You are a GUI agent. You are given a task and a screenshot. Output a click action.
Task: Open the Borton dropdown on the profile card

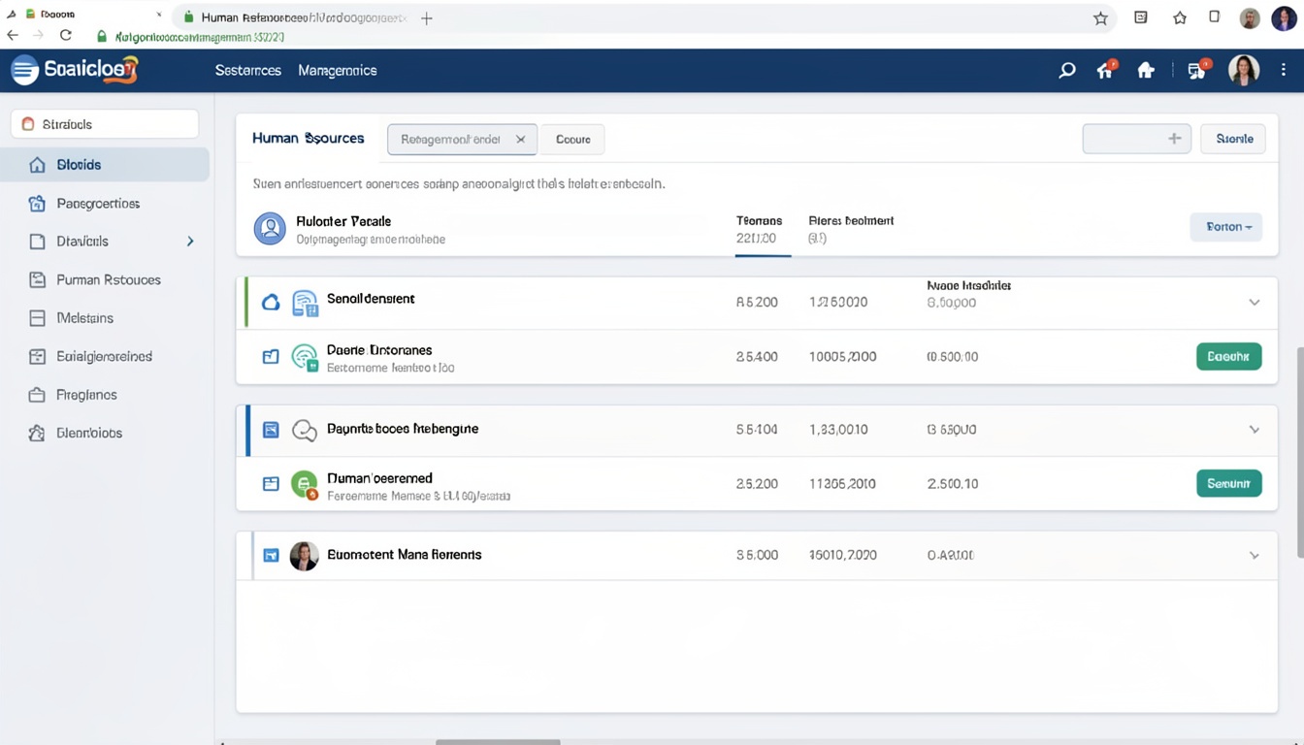[x=1225, y=226]
